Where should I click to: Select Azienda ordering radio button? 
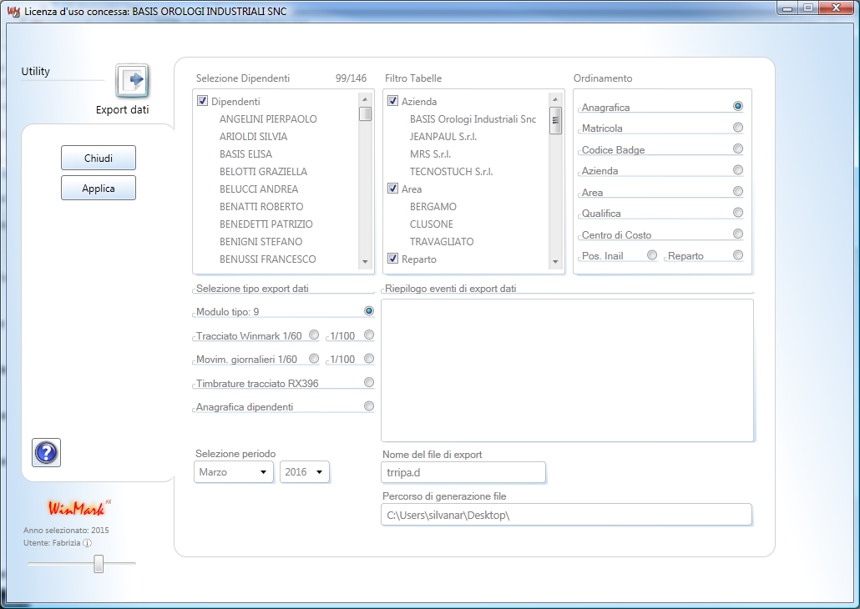click(738, 170)
